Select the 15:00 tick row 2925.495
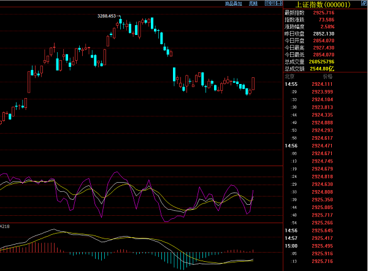This screenshot has height=271, width=368. 309,246
